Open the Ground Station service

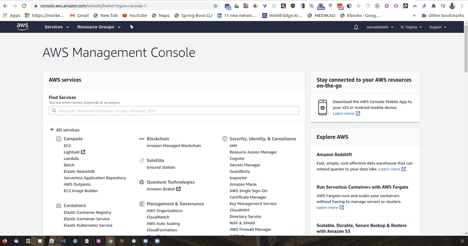(161, 168)
